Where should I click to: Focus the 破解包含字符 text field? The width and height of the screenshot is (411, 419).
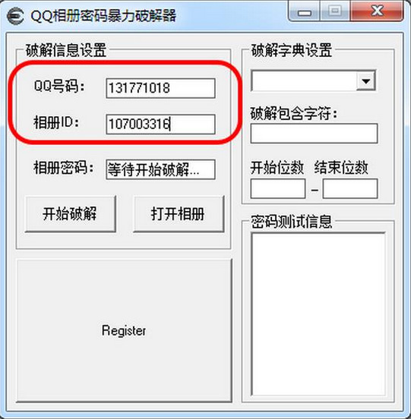314,133
